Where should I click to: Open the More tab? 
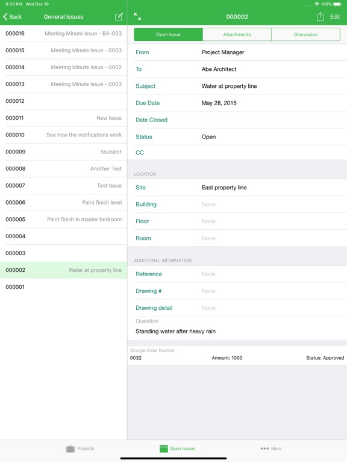[271, 448]
